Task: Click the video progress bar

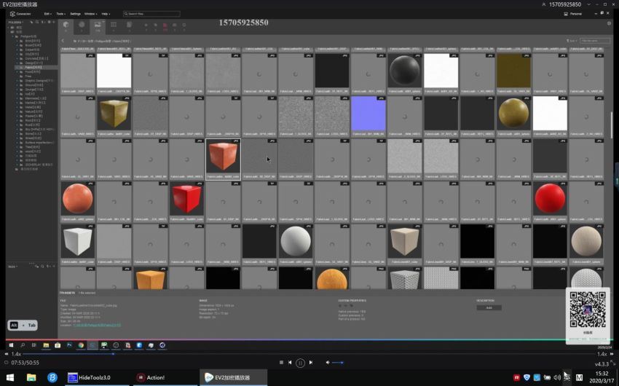Action: [308, 354]
